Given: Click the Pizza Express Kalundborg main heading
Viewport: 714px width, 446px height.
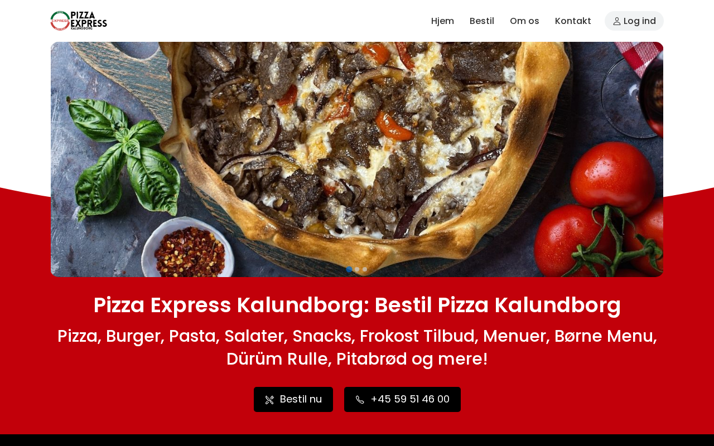Looking at the screenshot, I should pyautogui.click(x=357, y=305).
